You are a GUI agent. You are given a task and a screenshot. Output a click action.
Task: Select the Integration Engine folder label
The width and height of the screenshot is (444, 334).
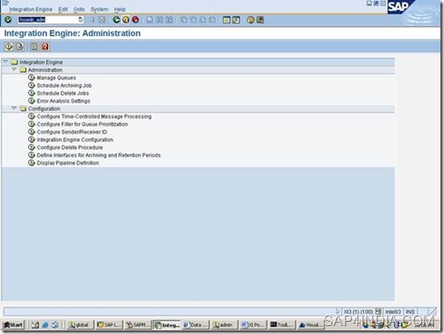click(x=41, y=62)
